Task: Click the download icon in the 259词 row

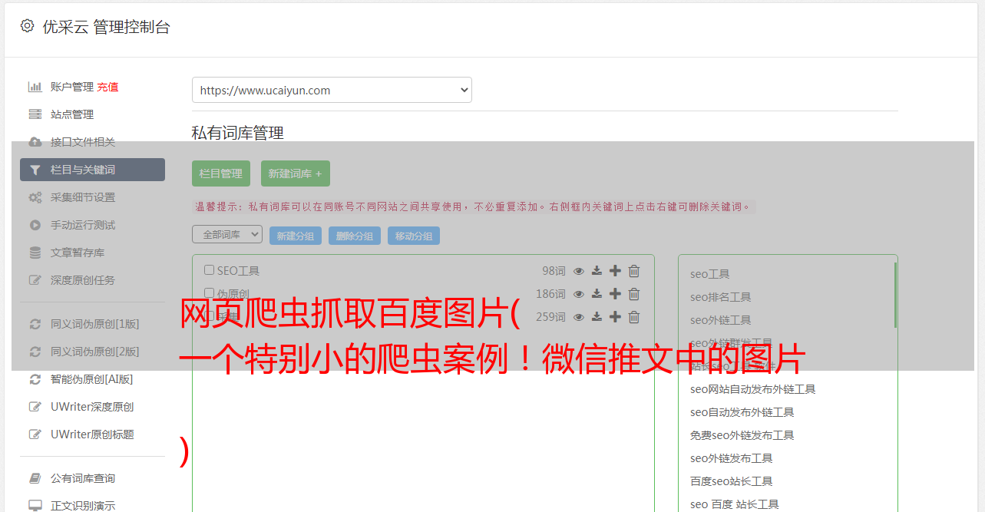Action: click(597, 317)
